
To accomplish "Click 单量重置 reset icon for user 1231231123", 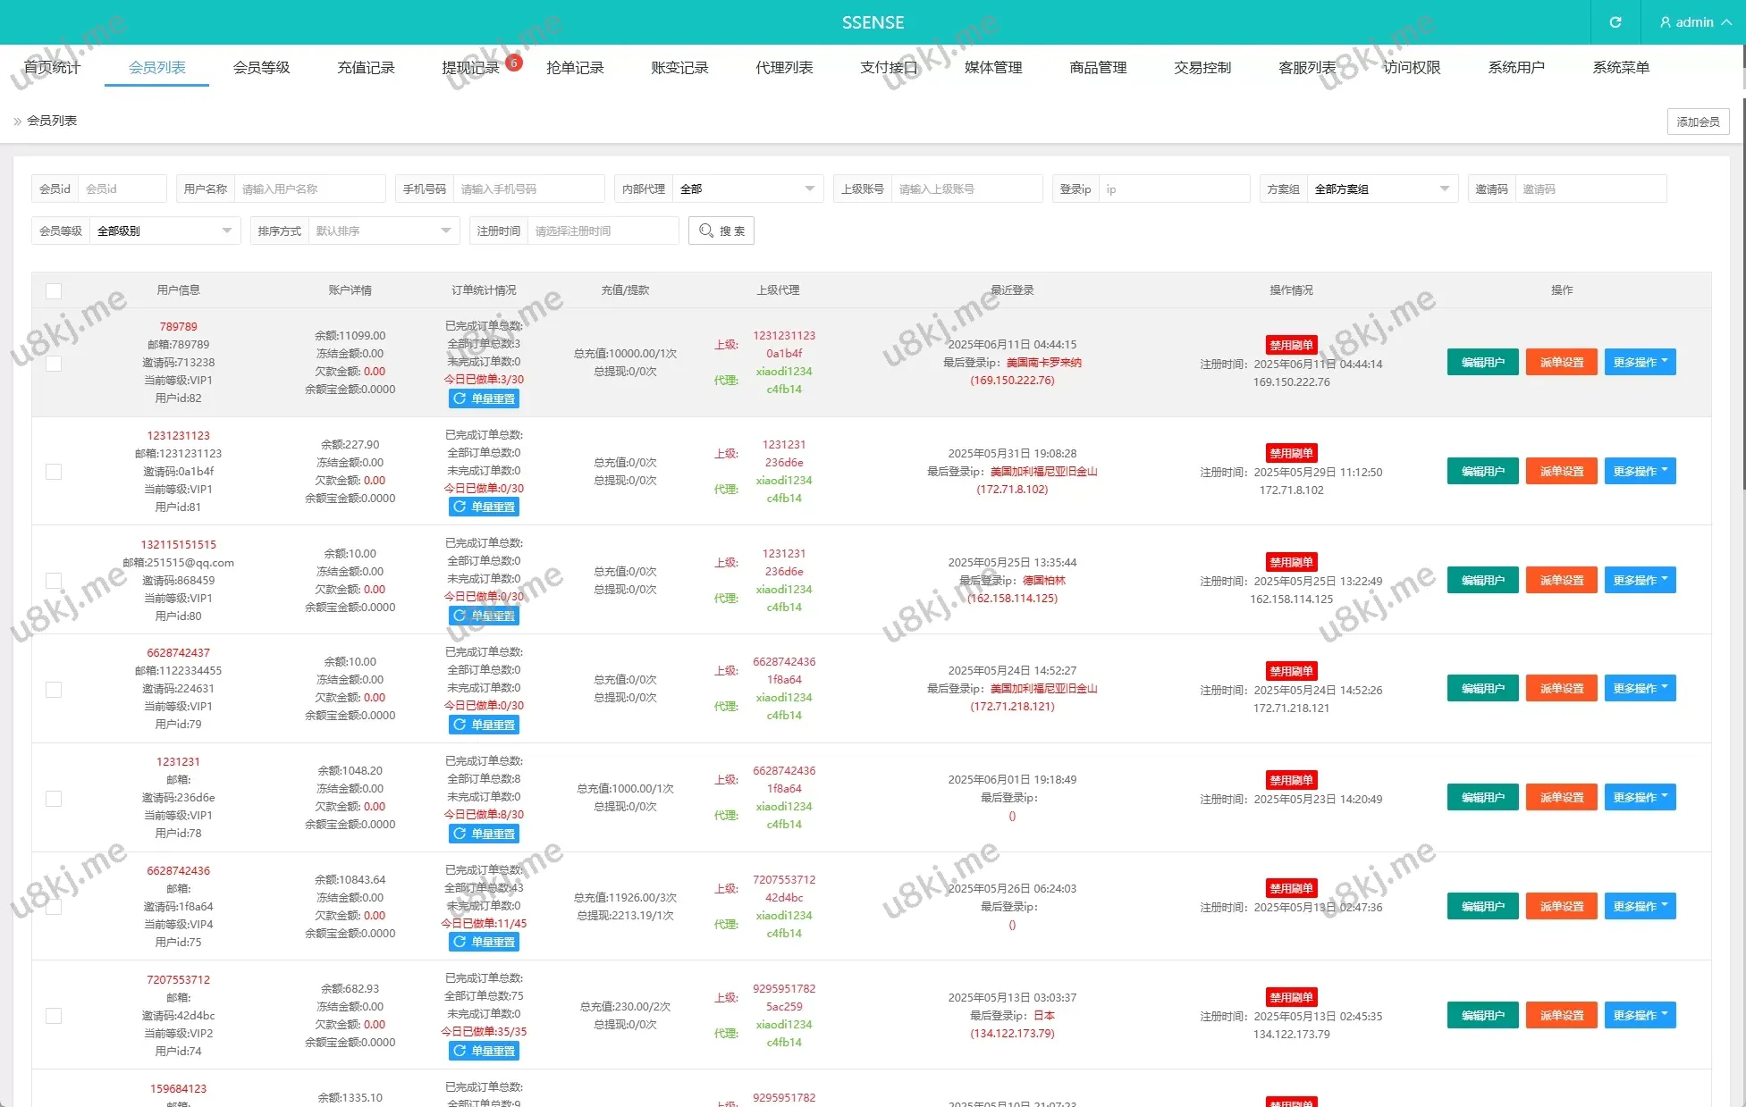I will [460, 507].
